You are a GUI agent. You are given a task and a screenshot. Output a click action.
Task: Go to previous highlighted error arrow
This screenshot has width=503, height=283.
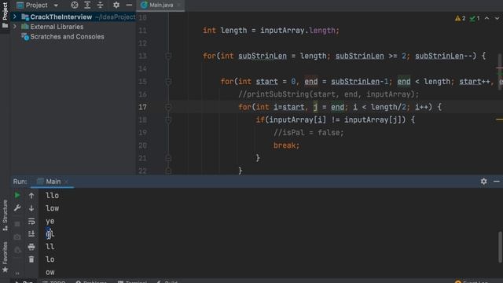[487, 18]
